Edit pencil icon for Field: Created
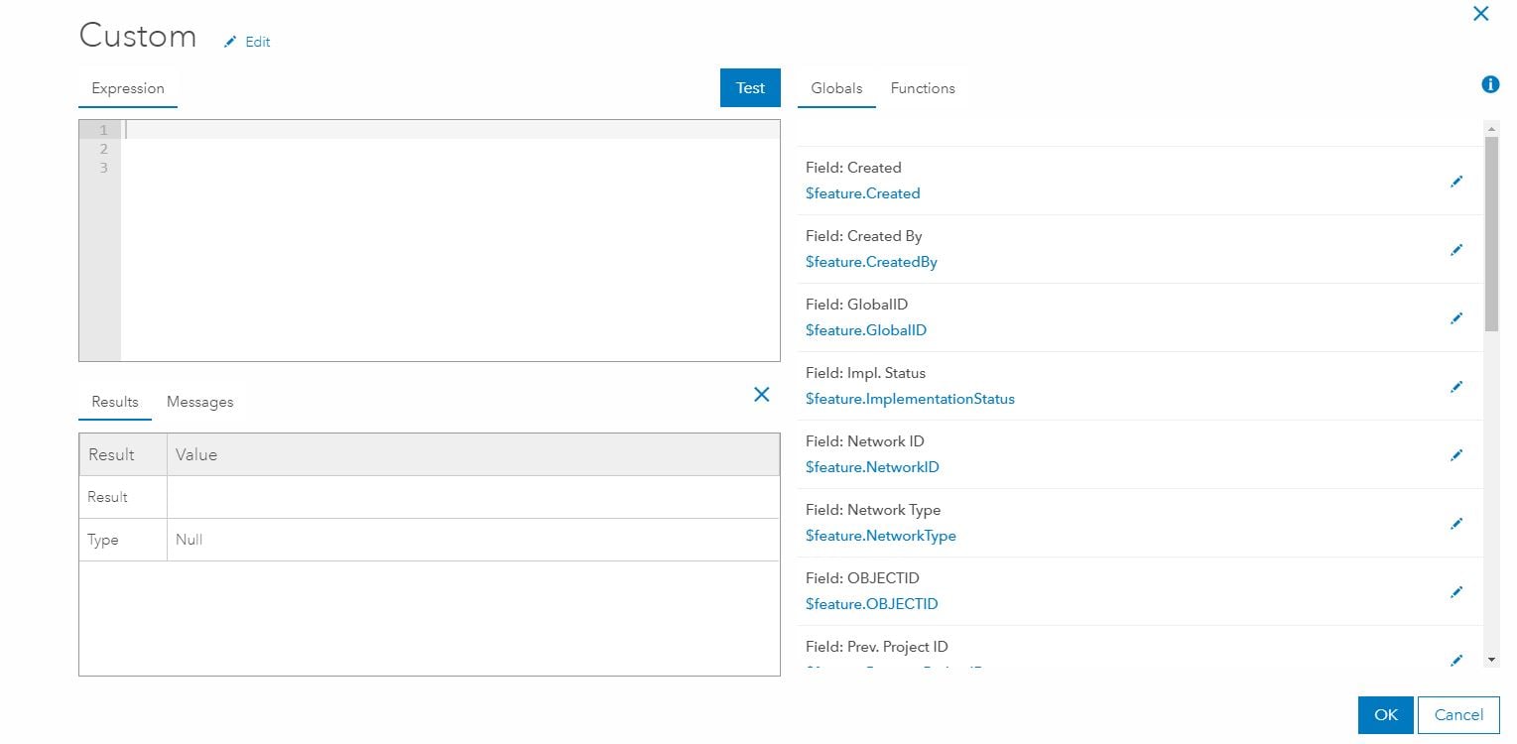Screen dimensions: 1517x744 1456,182
